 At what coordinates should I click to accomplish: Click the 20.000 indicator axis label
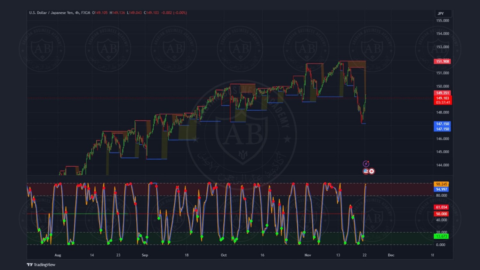[x=441, y=232]
